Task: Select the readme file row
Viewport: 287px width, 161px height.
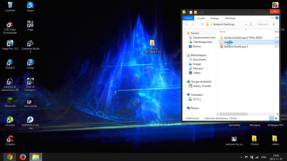Action: click(249, 42)
